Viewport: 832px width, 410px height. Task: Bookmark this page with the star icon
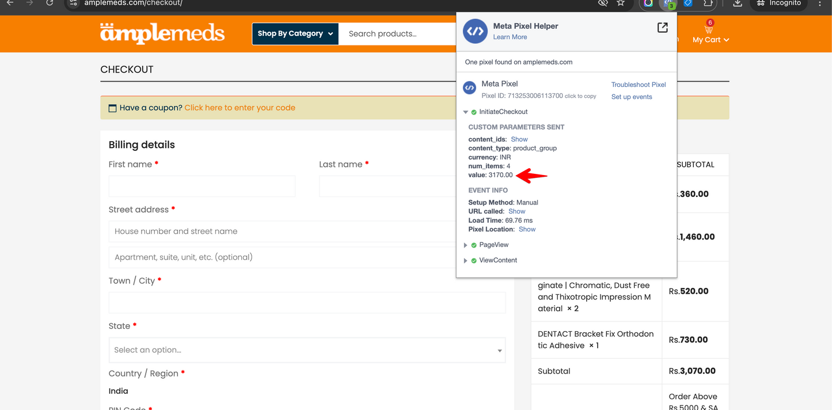(x=621, y=3)
